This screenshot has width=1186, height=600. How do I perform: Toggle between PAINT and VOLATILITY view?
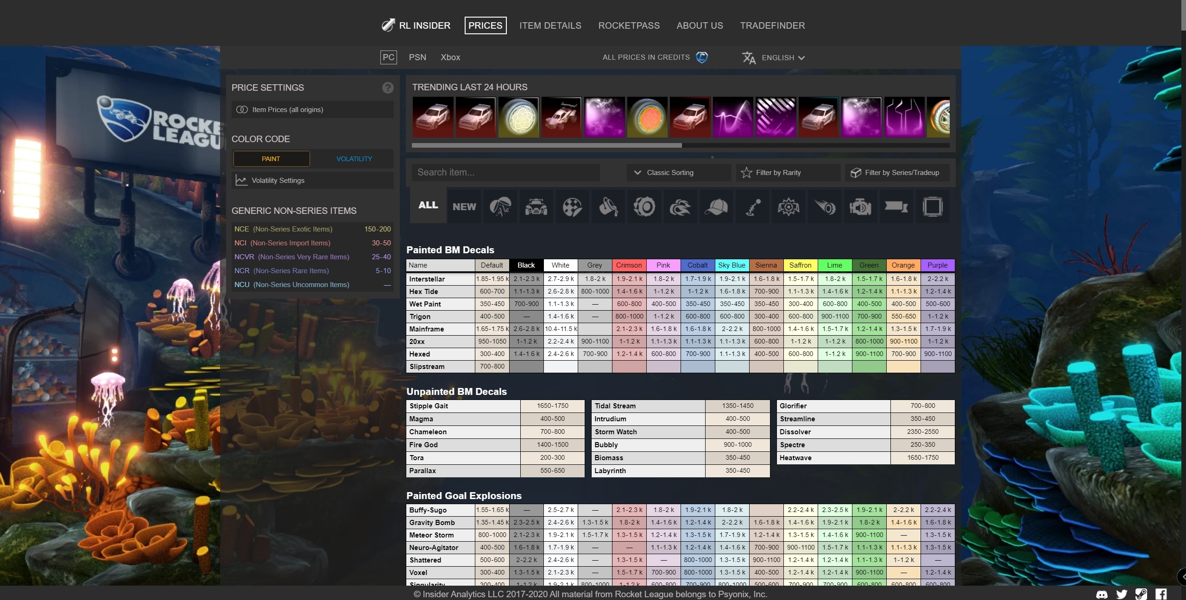tap(354, 158)
